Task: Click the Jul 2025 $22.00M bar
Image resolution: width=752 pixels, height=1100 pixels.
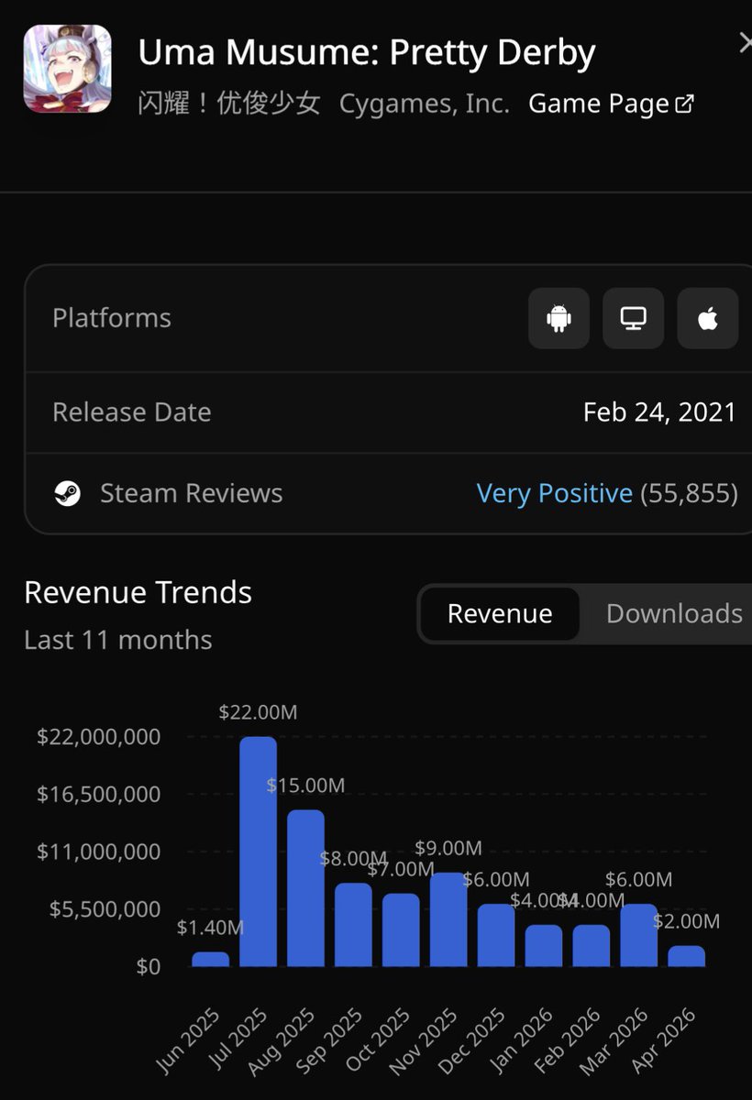Action: pos(259,852)
